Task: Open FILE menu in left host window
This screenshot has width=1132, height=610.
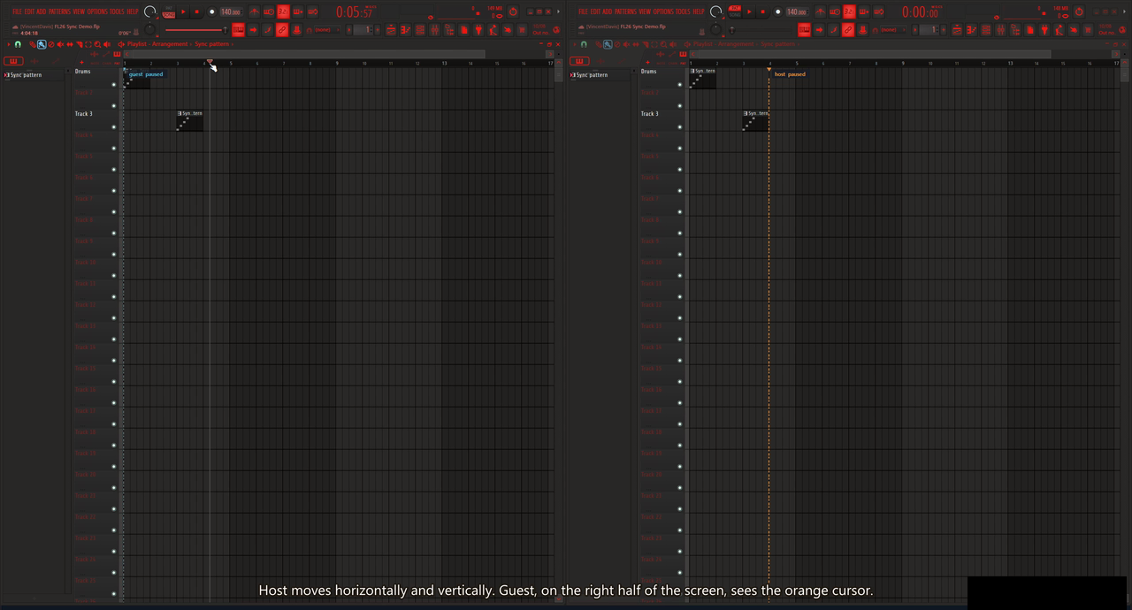Action: [x=17, y=11]
